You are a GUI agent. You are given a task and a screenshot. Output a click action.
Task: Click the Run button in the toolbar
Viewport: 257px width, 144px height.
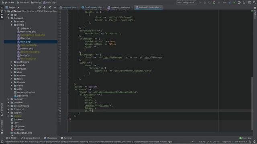click(x=200, y=2)
